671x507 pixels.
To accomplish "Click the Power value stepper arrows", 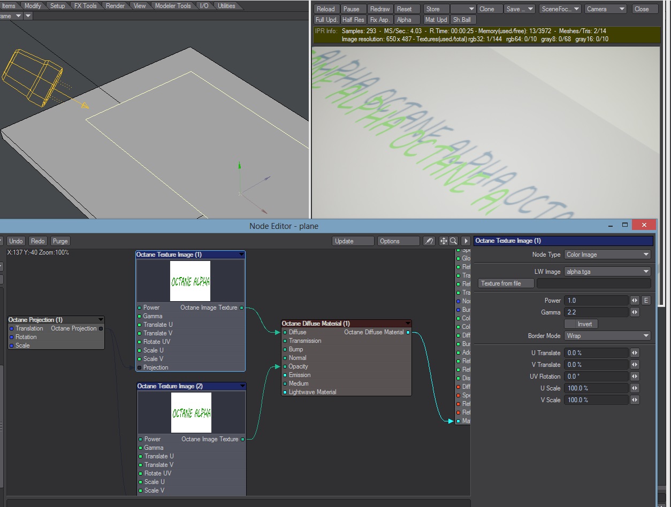I will (x=635, y=301).
